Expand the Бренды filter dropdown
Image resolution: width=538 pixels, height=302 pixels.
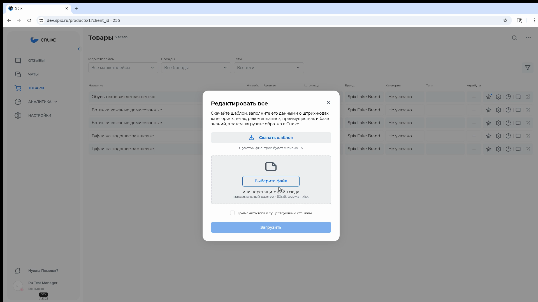(196, 68)
